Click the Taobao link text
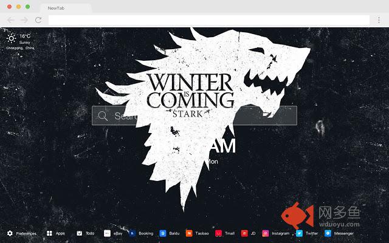The image size is (389, 243). (202, 233)
